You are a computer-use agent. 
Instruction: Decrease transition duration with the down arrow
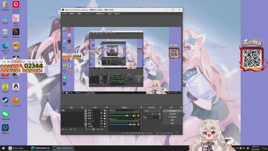click(x=160, y=118)
